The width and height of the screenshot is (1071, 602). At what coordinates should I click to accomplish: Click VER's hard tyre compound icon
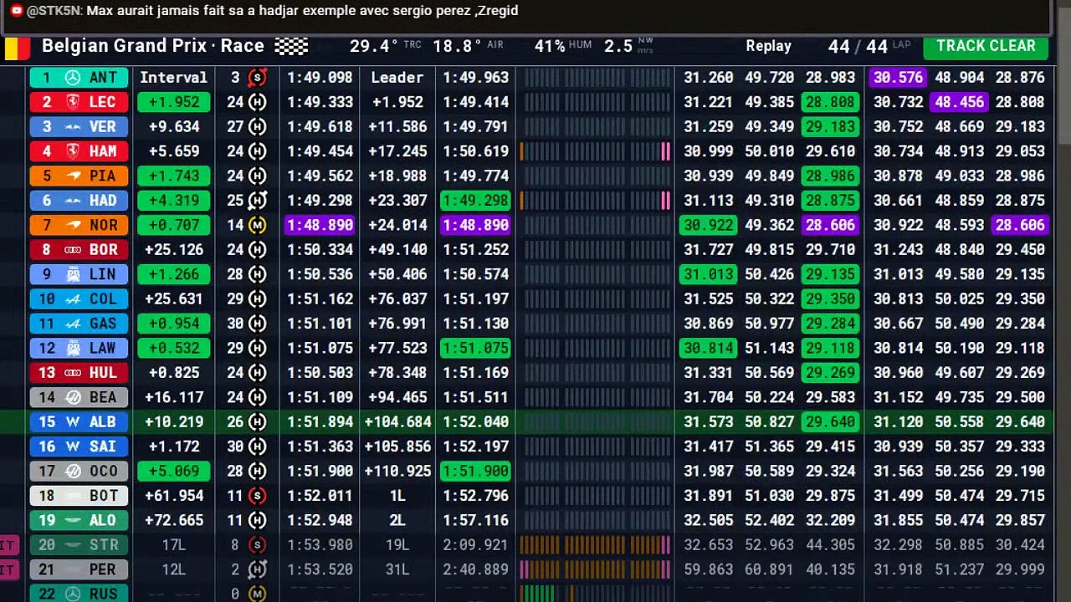tap(258, 127)
